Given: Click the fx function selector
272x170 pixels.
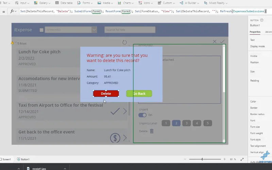Looking at the screenshot, I should pyautogui.click(x=13, y=11).
